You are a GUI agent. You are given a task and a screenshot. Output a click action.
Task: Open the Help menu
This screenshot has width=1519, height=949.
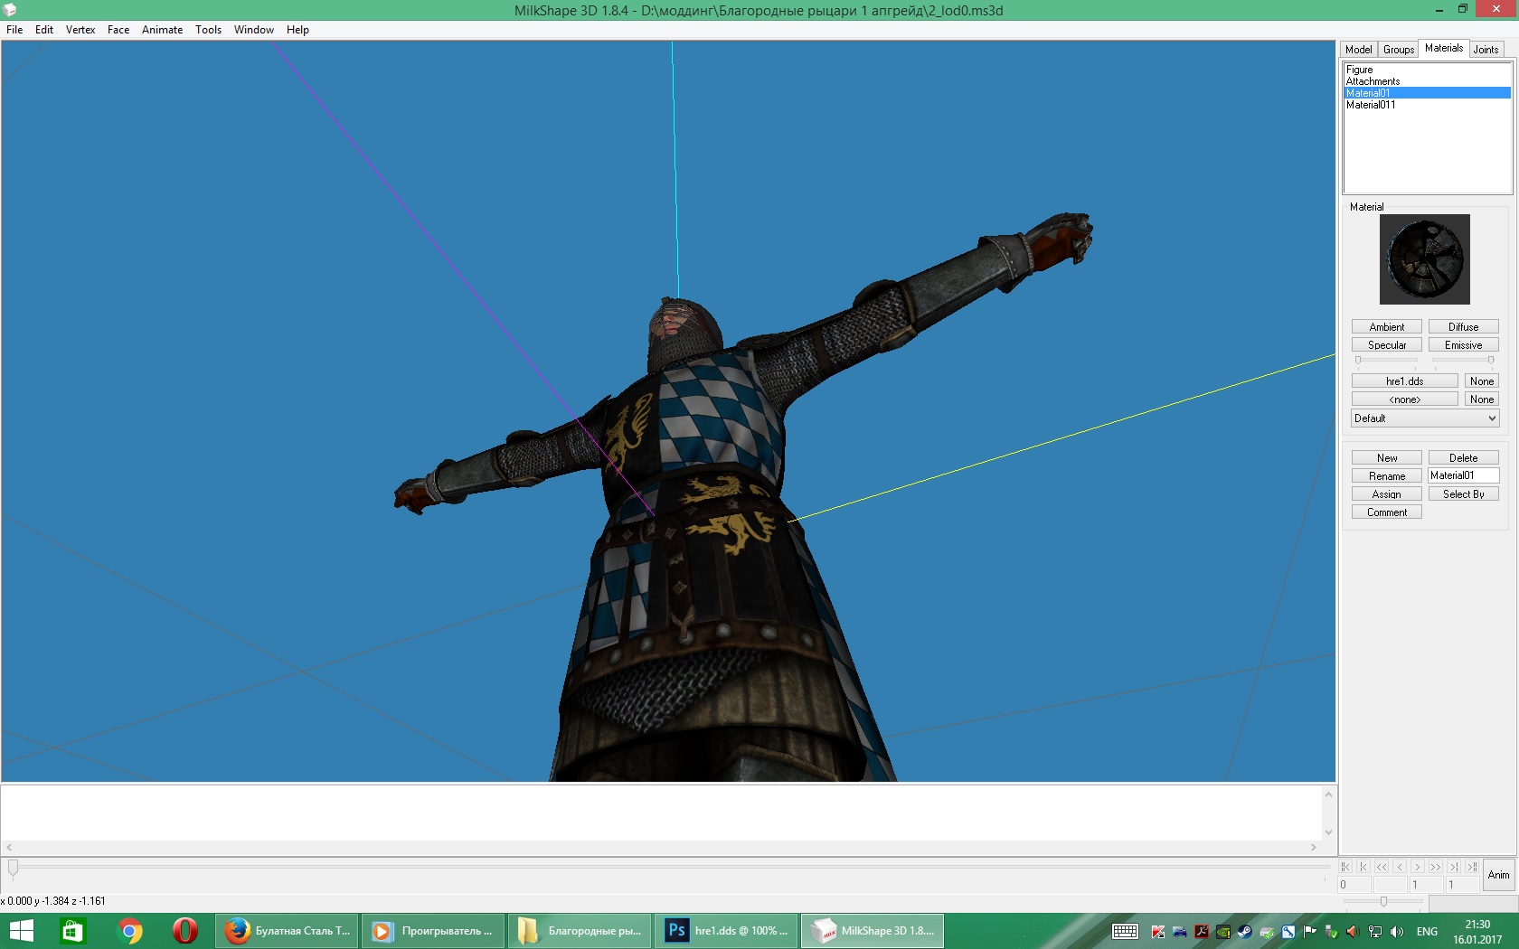298,30
